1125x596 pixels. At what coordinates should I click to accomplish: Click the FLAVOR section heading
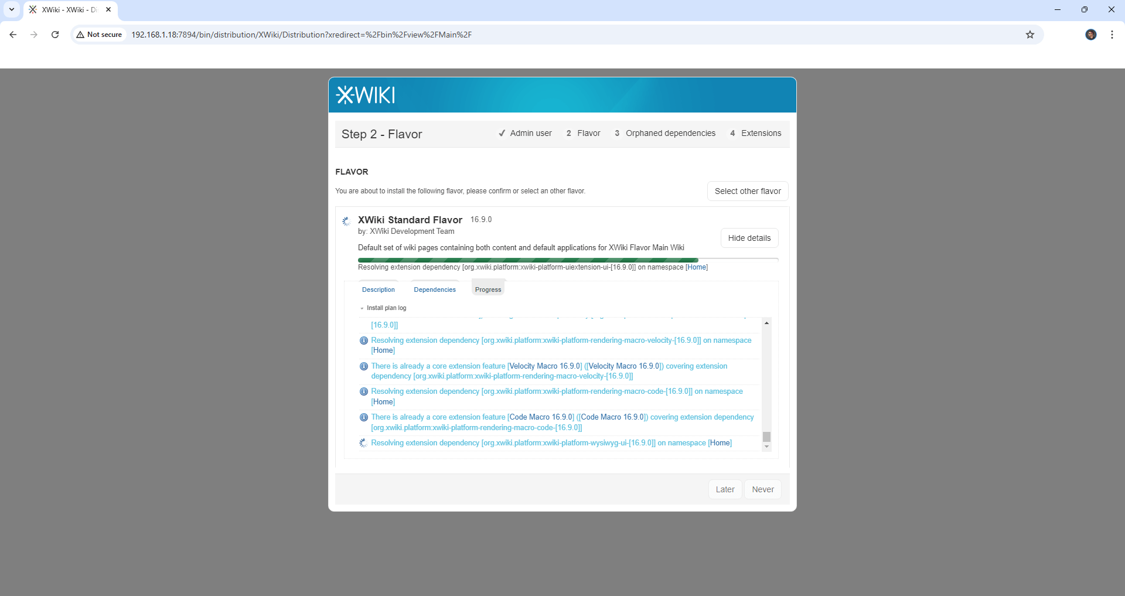click(352, 172)
